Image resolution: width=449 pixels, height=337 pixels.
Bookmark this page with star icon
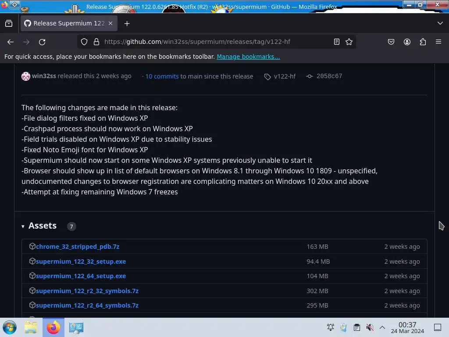tap(349, 42)
